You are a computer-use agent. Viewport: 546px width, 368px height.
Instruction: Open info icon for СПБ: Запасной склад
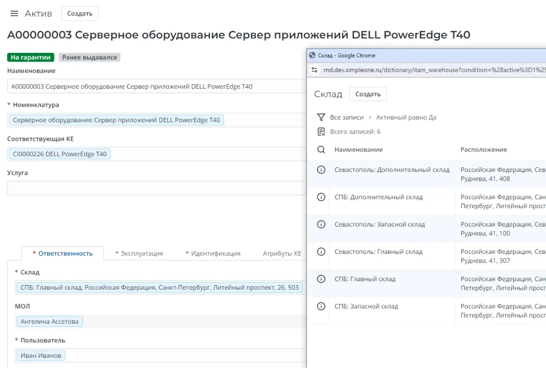321,306
